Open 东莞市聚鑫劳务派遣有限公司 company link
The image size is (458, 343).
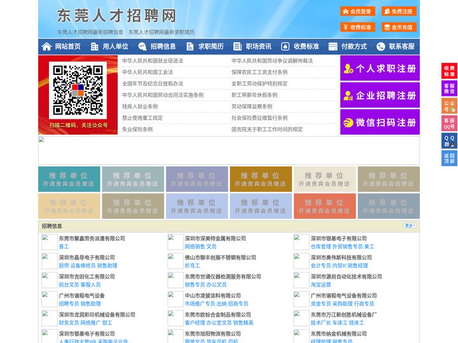[92, 238]
